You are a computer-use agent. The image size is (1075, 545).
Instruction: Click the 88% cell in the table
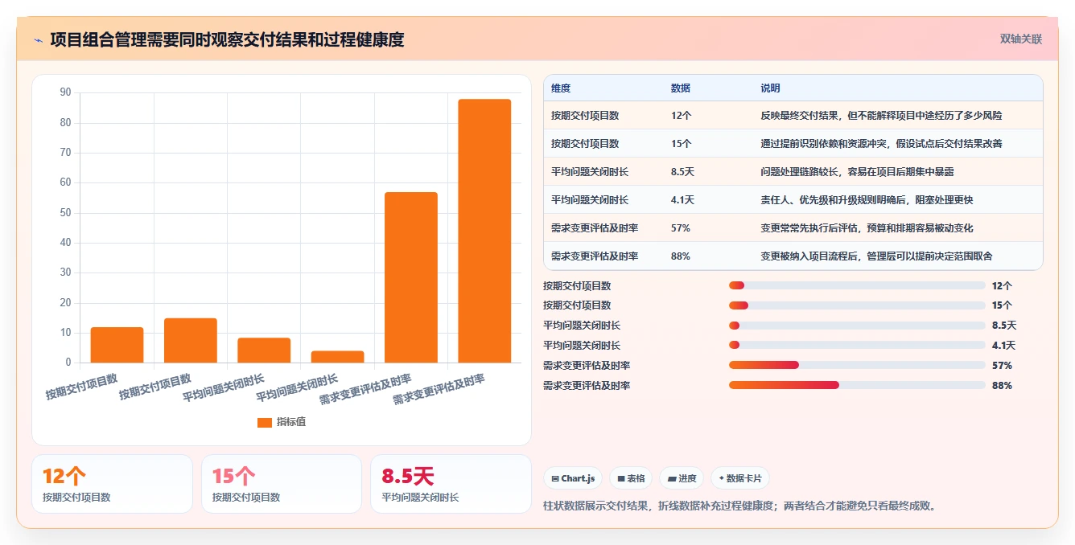(681, 256)
